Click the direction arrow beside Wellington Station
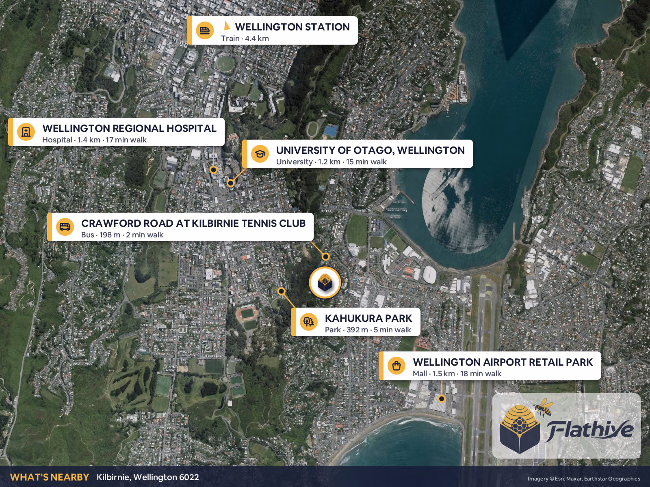Screen dimensions: 650x487 pos(227,26)
